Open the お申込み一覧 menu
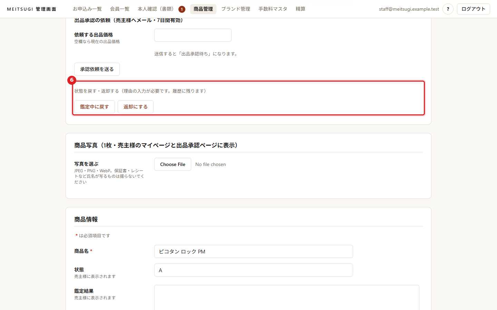The width and height of the screenshot is (497, 310). point(87,9)
